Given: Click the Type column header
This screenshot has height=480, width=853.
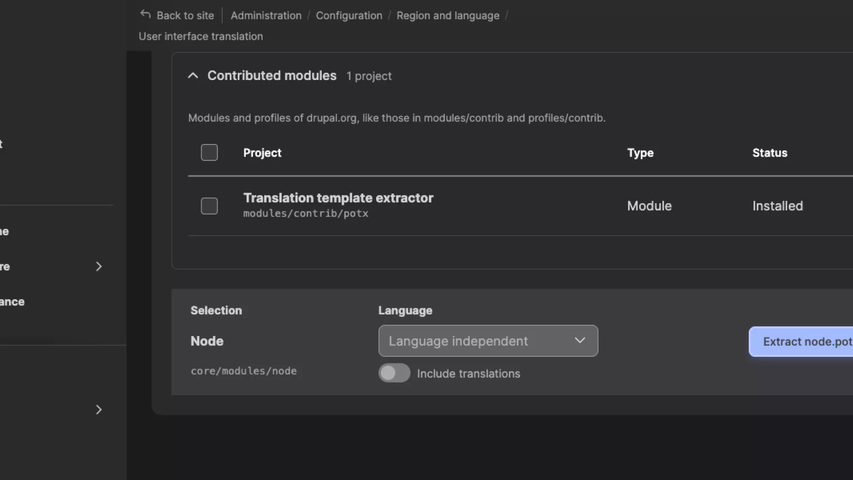Looking at the screenshot, I should pyautogui.click(x=640, y=153).
